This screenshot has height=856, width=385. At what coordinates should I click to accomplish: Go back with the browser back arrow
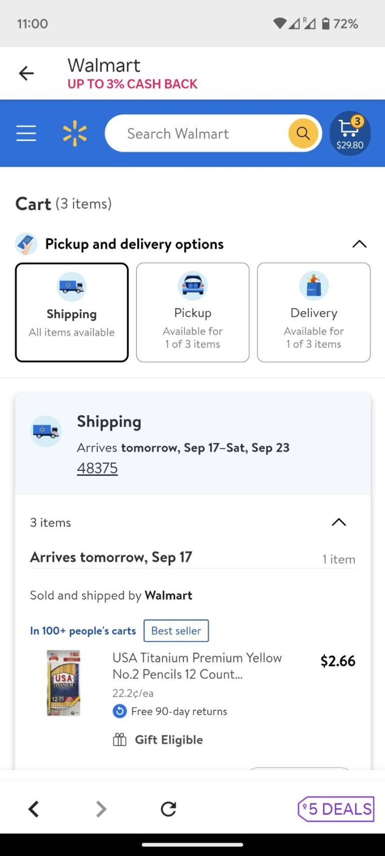(x=34, y=808)
